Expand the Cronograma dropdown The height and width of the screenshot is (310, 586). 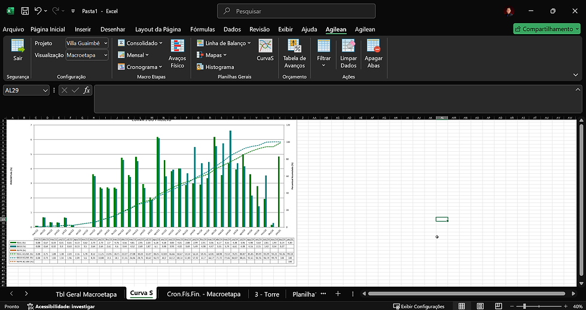click(140, 67)
